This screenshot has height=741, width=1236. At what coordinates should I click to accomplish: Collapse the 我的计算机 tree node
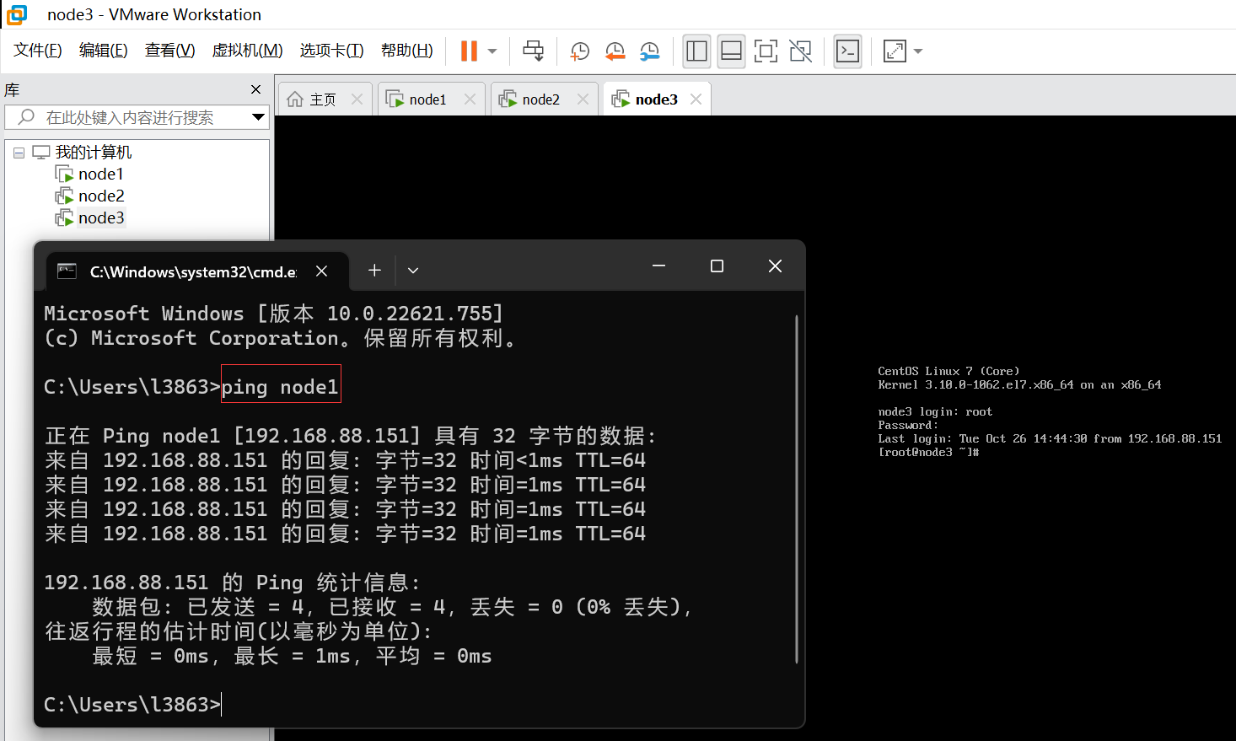click(19, 152)
